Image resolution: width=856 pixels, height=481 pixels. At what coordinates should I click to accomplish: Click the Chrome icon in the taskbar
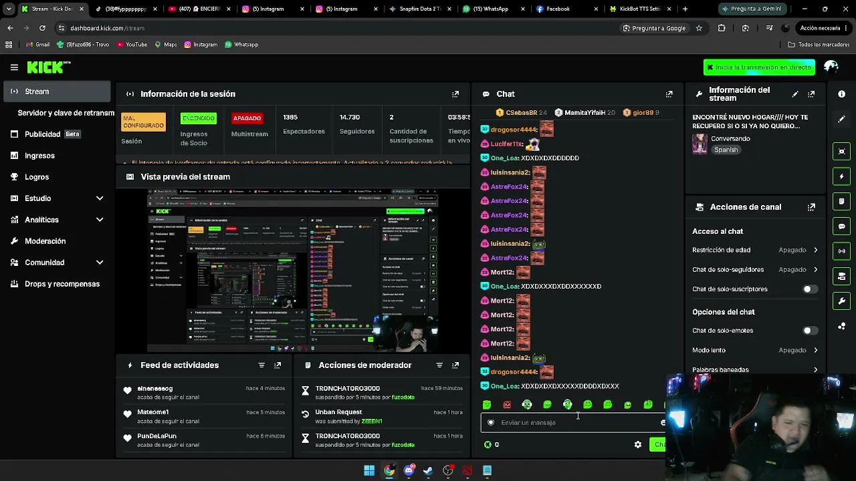[x=389, y=470]
